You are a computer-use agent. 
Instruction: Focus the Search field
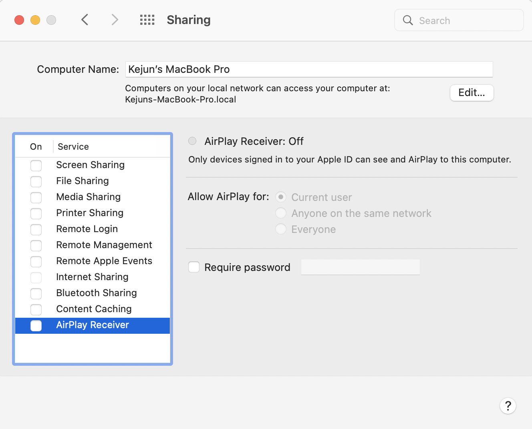[459, 20]
